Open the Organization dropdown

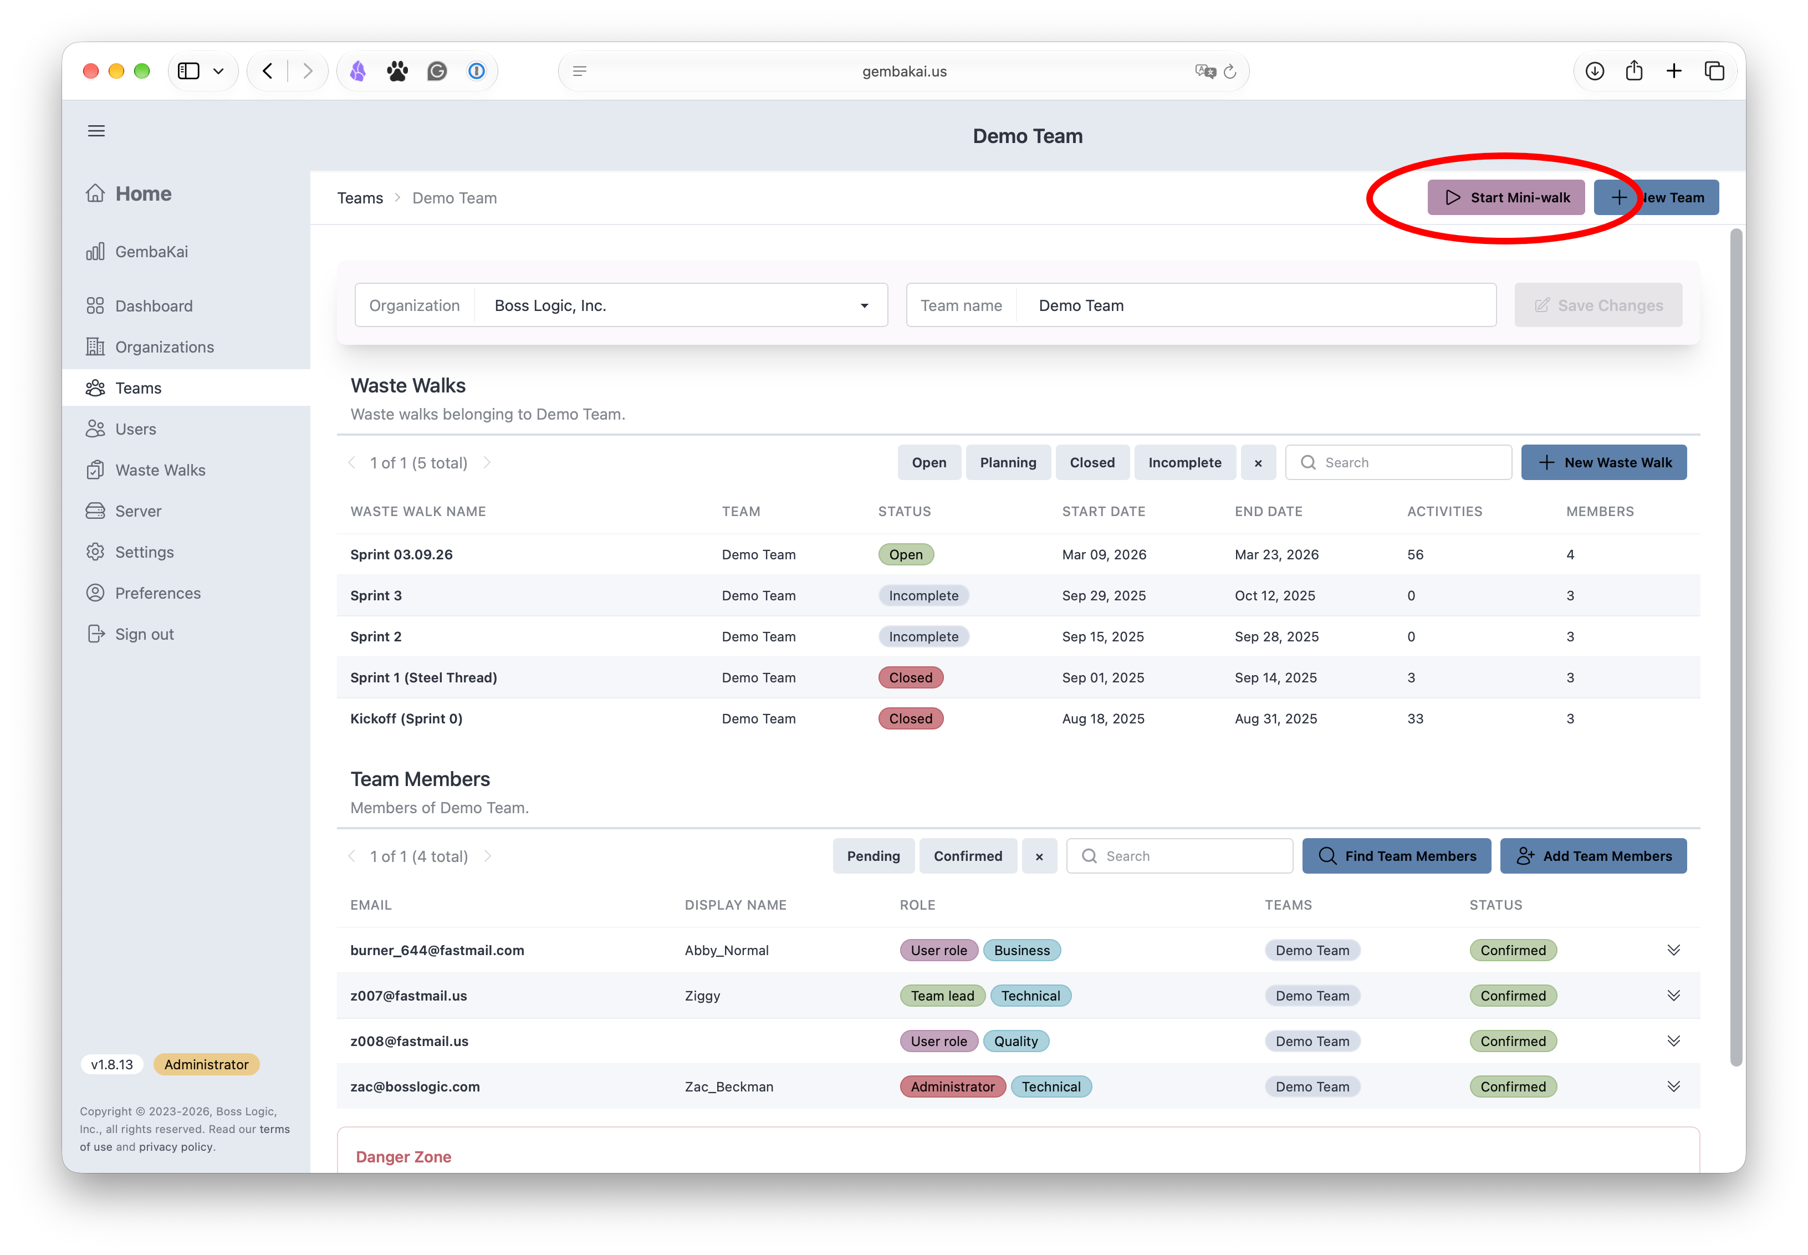(621, 305)
